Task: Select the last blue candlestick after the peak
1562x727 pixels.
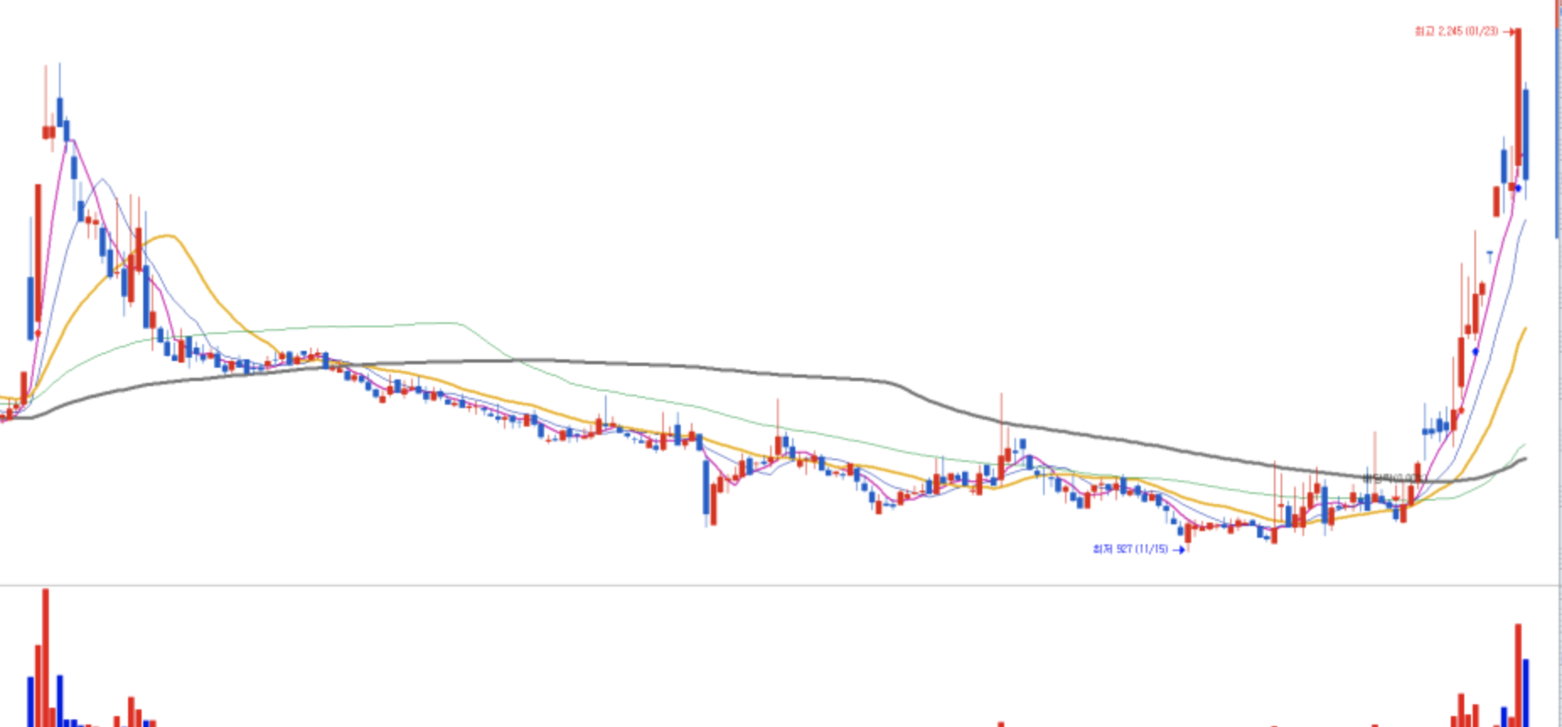Action: [x=1526, y=135]
